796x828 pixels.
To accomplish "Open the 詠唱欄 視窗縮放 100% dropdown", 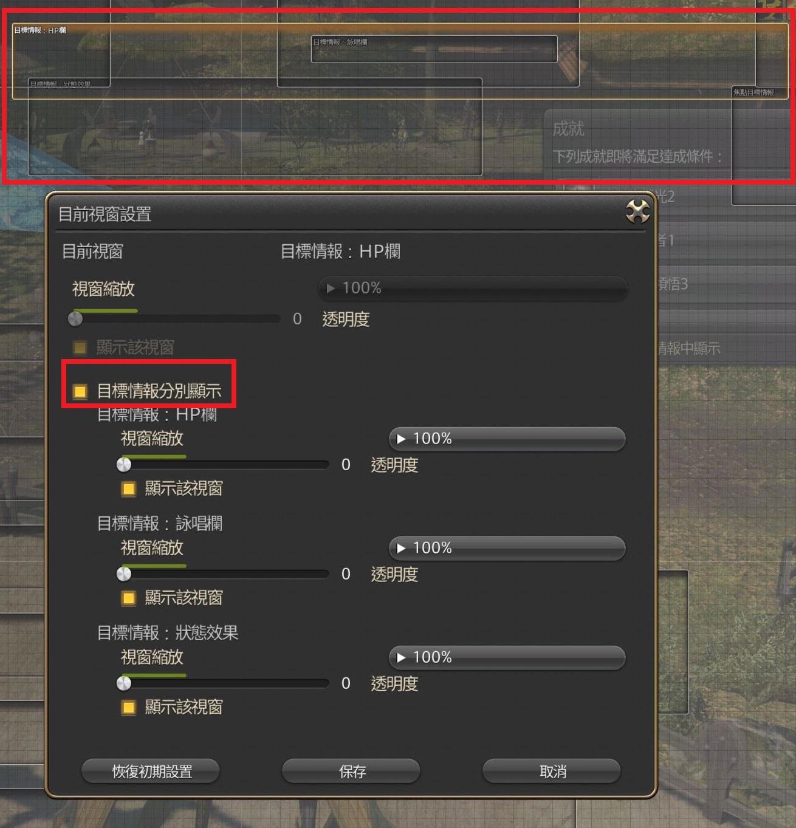I will click(507, 548).
